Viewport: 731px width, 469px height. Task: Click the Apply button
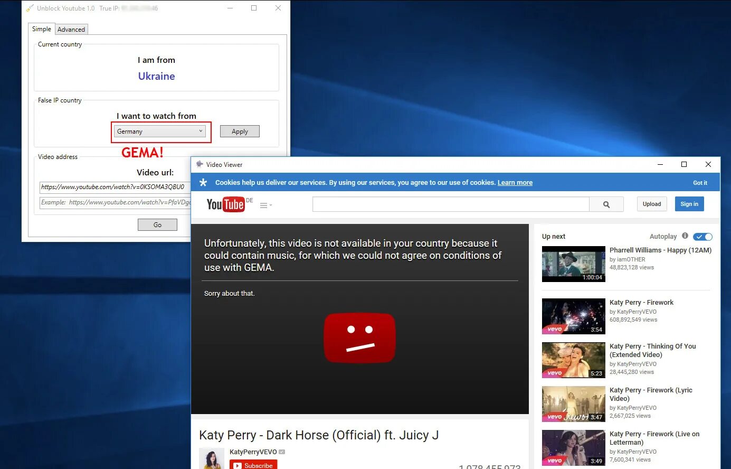pos(240,132)
